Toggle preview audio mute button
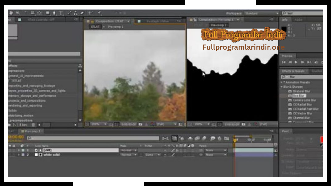The height and width of the screenshot is (186, 331). click(x=316, y=62)
